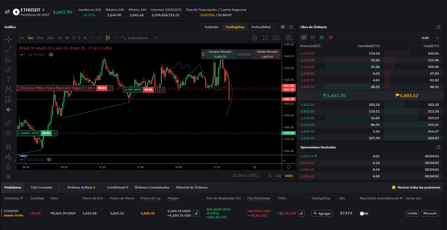The image size is (447, 230).
Task: Cancel the Límite 1575 order on chart
Action: (x=54, y=133)
